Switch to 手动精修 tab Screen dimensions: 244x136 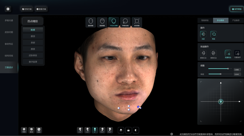click(x=221, y=20)
